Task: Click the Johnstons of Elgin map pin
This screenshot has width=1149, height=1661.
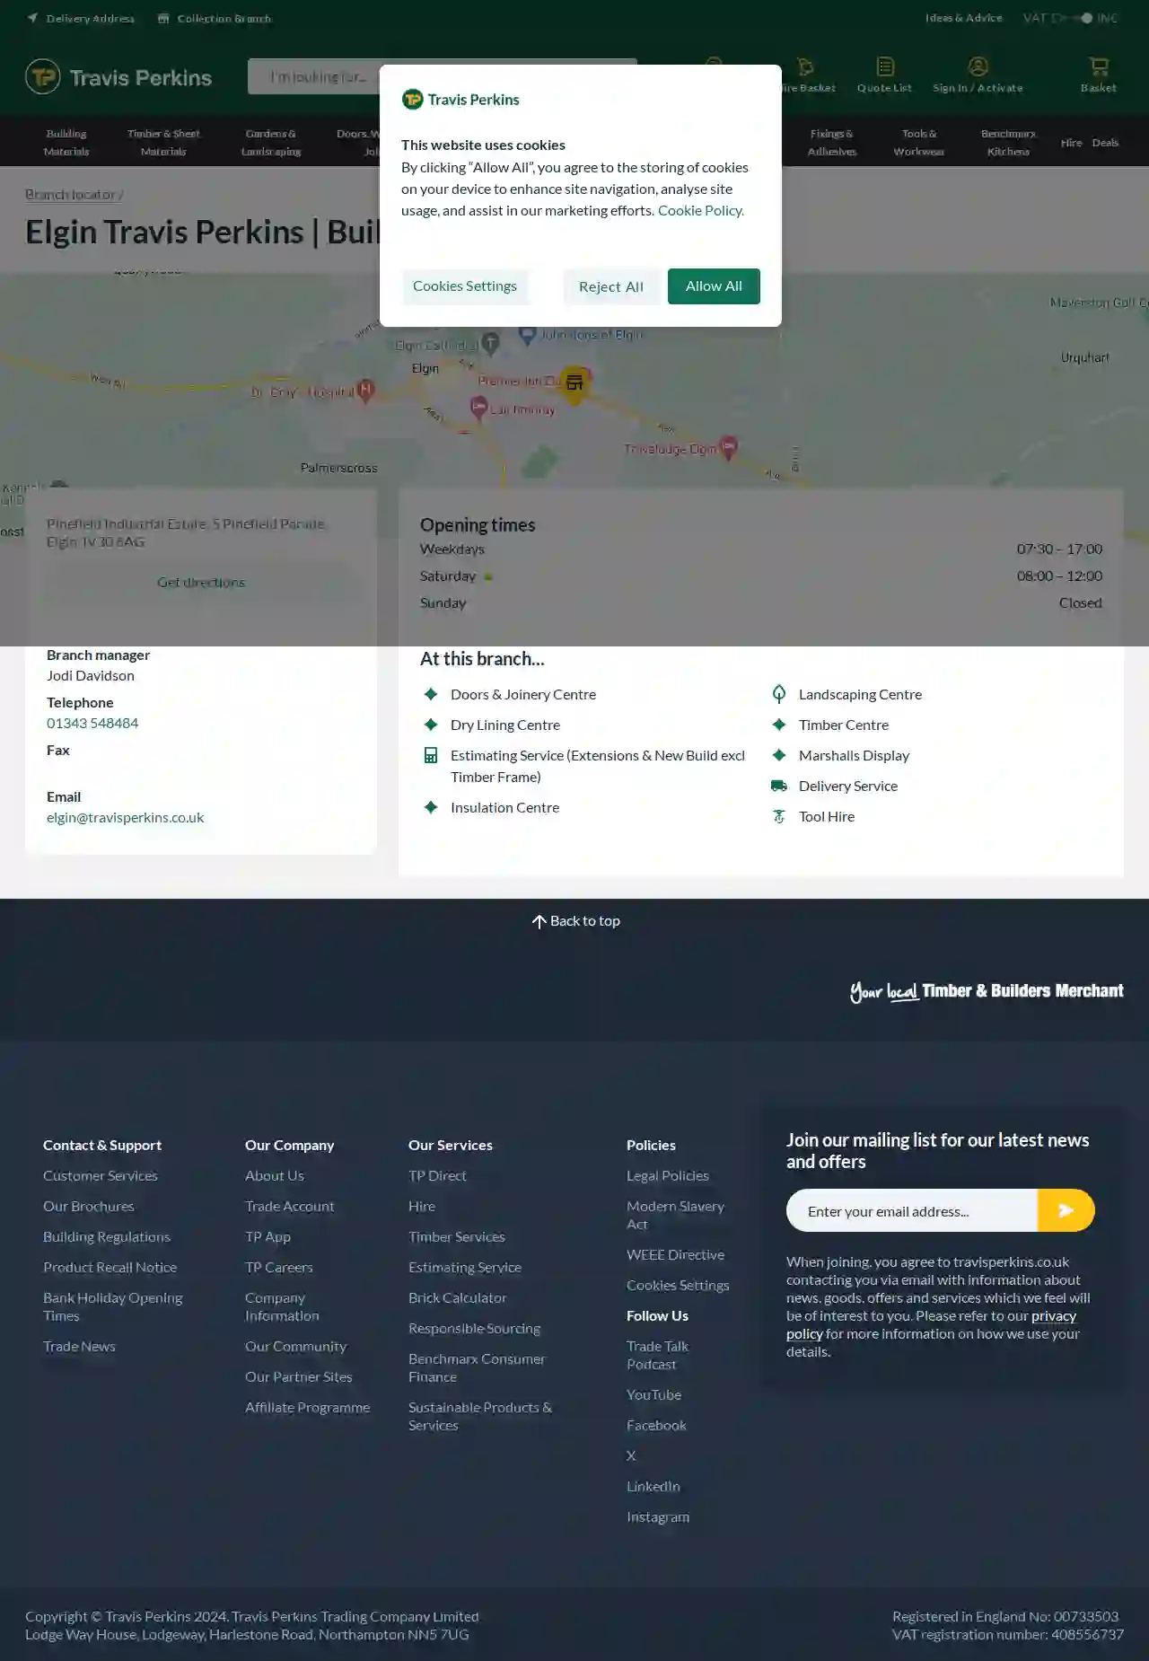Action: point(527,337)
